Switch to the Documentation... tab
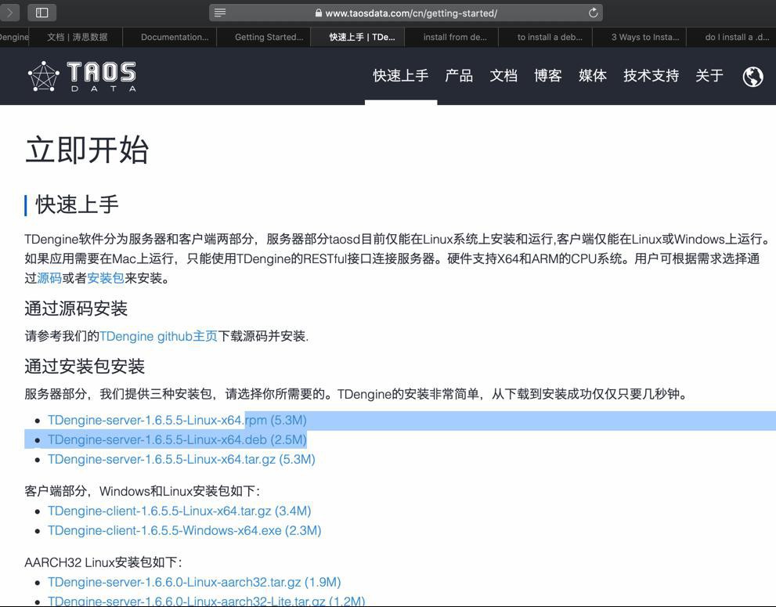This screenshot has height=607, width=776. click(x=170, y=37)
